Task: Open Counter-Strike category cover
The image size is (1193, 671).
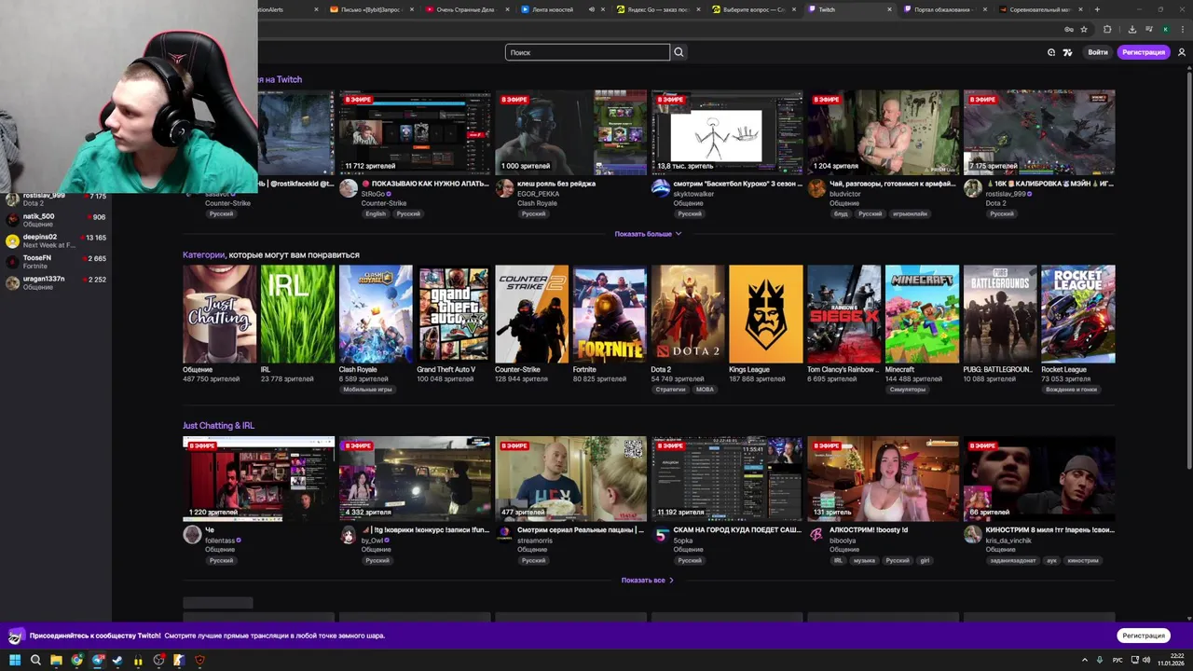Action: (x=531, y=314)
